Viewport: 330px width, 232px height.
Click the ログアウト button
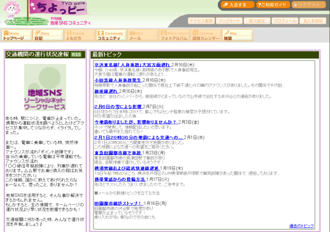tap(308, 5)
